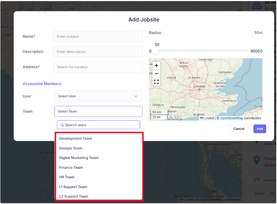Viewport: 277px width, 204px height.
Task: Open the OpenStreetMap link in the modal map
Action: 231,118
